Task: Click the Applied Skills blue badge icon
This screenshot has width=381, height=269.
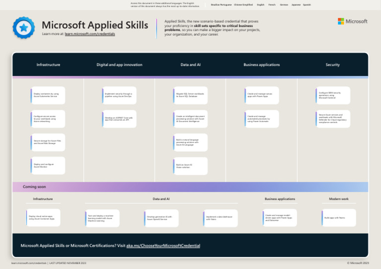Action: tap(23, 27)
